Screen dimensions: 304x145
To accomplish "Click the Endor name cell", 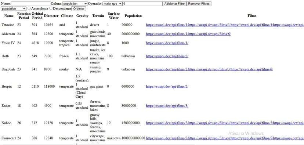I will pos(6,106).
